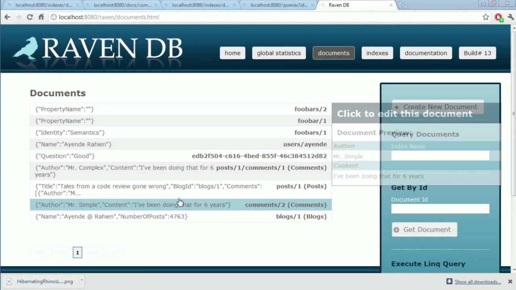The height and width of the screenshot is (290, 516).
Task: Open the foobars/2 document row
Action: pos(181,109)
